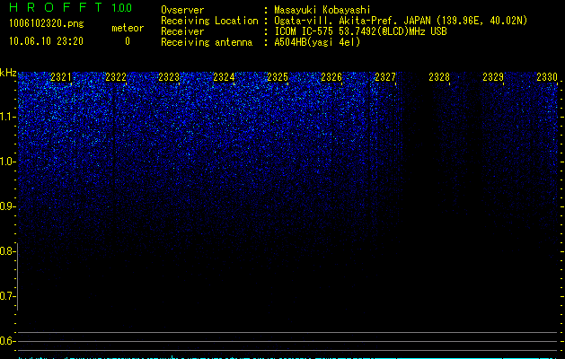Click the Ovserver label
The image size is (565, 359).
point(182,10)
